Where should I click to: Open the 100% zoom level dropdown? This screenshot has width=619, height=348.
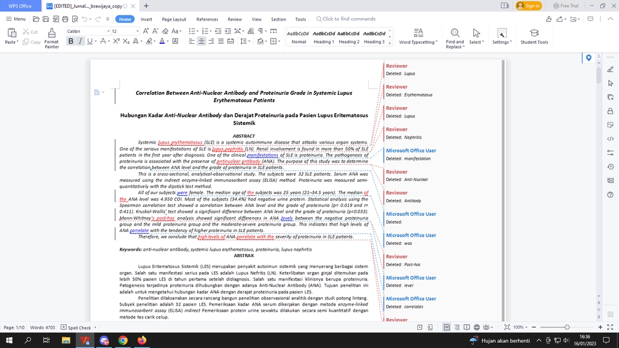point(520,327)
